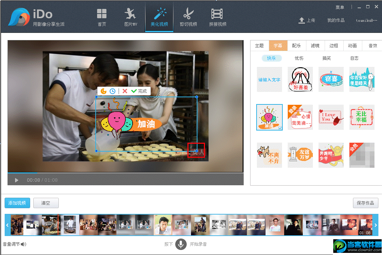The width and height of the screenshot is (382, 255).
Task: Open 我的作品 link
Action: point(336,20)
